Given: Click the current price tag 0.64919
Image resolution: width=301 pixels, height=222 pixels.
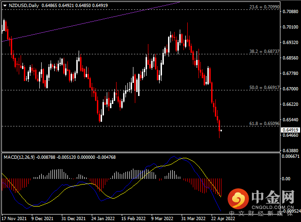Looking at the screenshot, I should tap(290, 130).
